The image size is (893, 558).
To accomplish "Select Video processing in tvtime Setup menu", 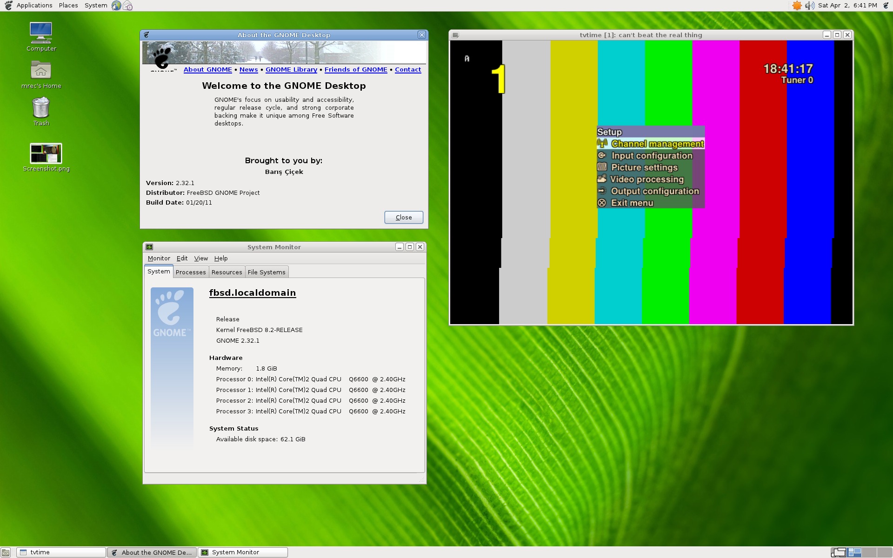I will pyautogui.click(x=651, y=179).
